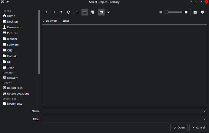Switch to tree view mode
209x133 pixels.
[92, 12]
